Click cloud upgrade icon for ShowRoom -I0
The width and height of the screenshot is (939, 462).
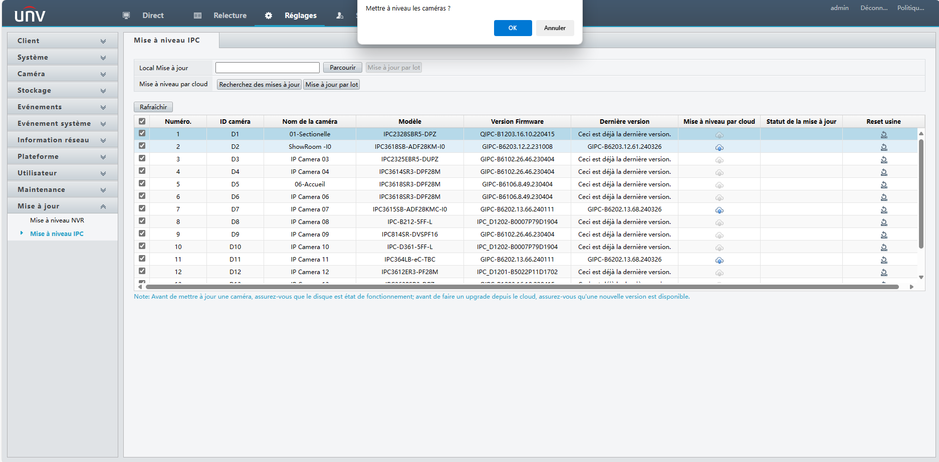point(719,147)
